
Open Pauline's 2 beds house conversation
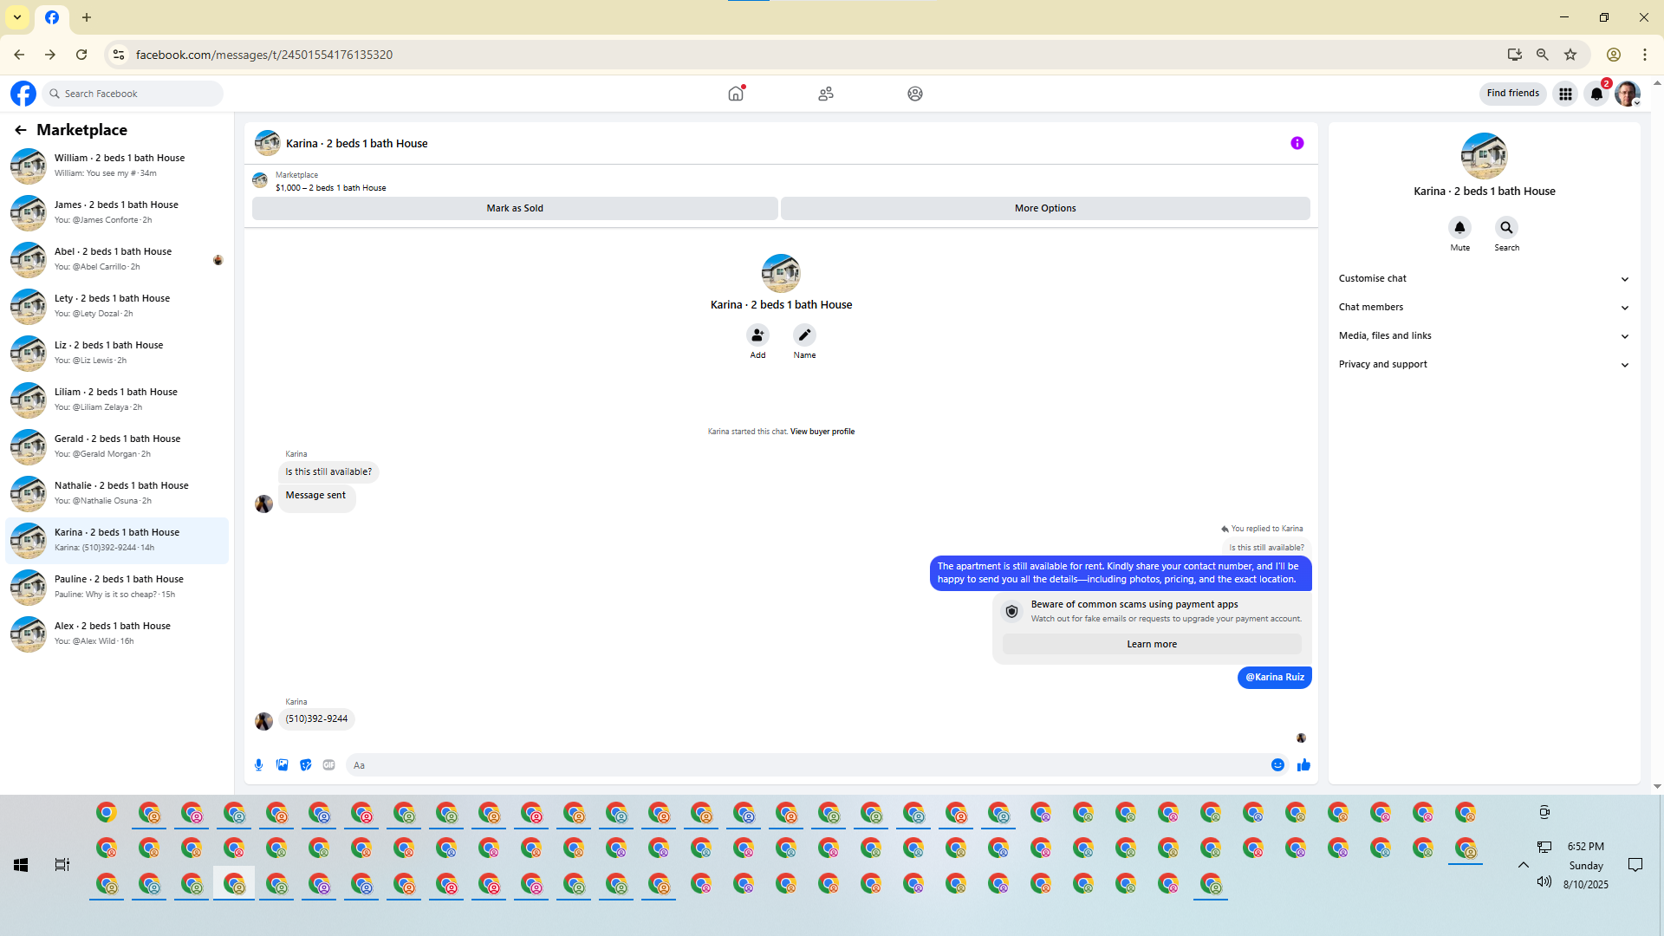tap(118, 587)
